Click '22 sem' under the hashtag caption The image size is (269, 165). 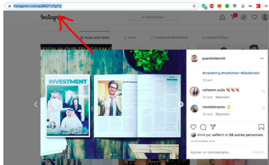click(208, 80)
